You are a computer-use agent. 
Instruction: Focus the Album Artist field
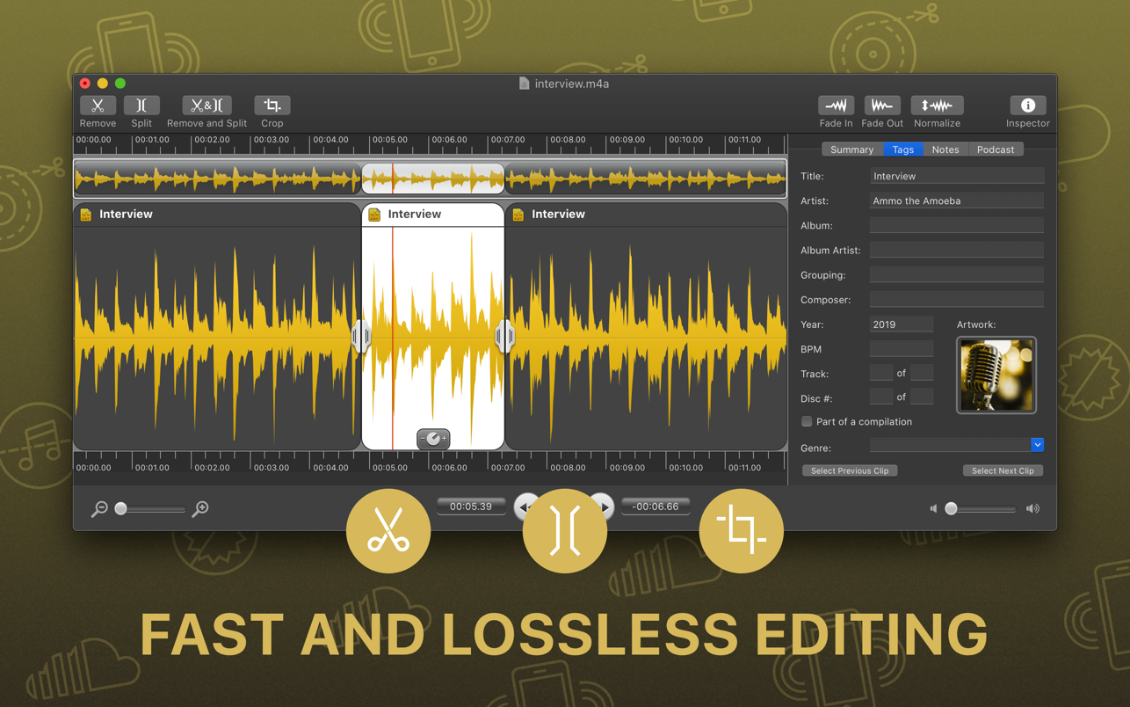click(957, 250)
